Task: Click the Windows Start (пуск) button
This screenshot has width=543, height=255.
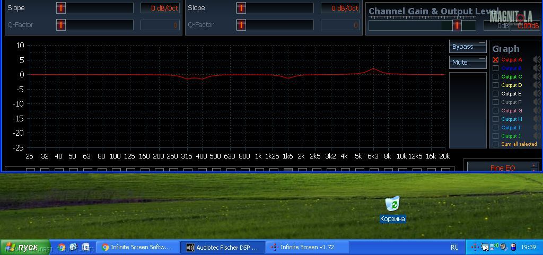Action: pyautogui.click(x=25, y=247)
